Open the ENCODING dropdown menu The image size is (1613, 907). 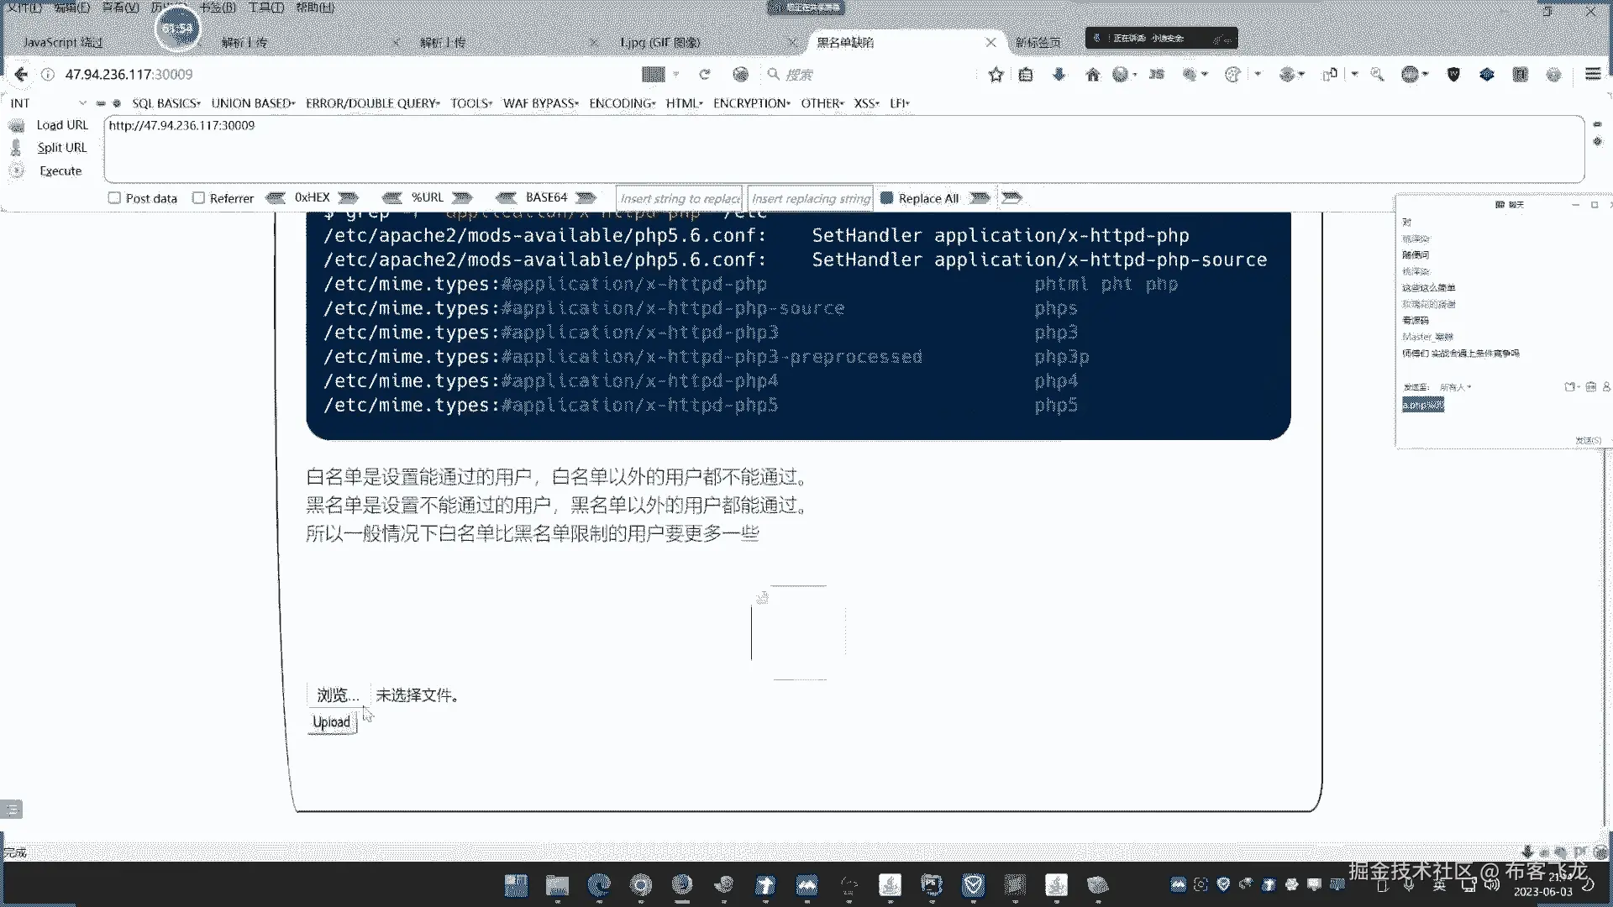coord(622,103)
